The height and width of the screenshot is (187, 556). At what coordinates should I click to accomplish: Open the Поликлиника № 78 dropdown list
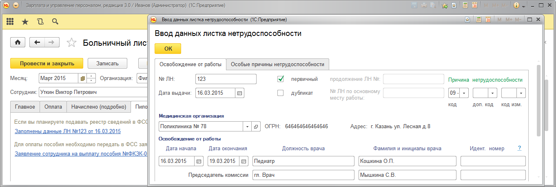click(247, 127)
